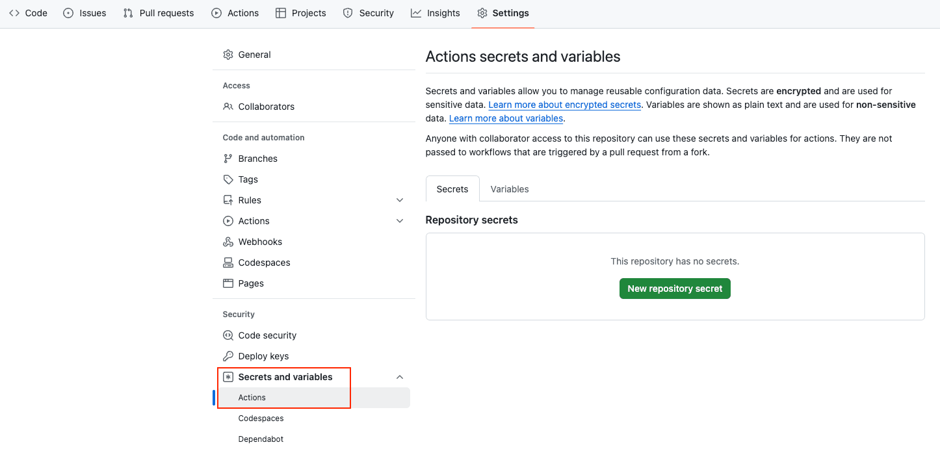Click the Code and automation section label
Screen dimensions: 940x451
(x=263, y=138)
